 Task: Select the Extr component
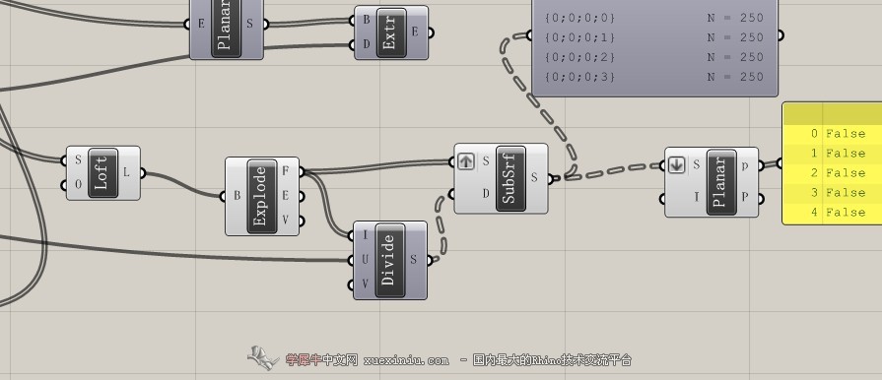(x=391, y=32)
